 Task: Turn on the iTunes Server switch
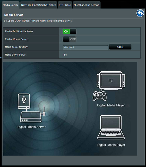point(70,39)
